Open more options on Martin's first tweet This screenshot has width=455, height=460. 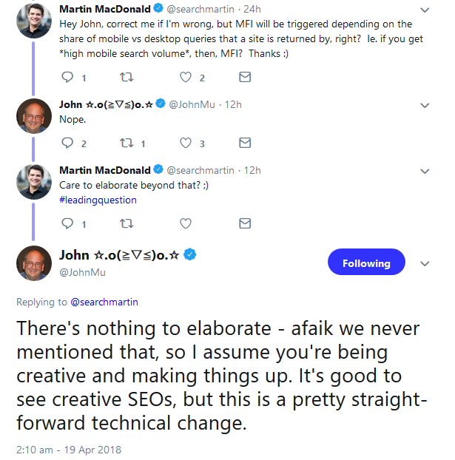coord(424,10)
